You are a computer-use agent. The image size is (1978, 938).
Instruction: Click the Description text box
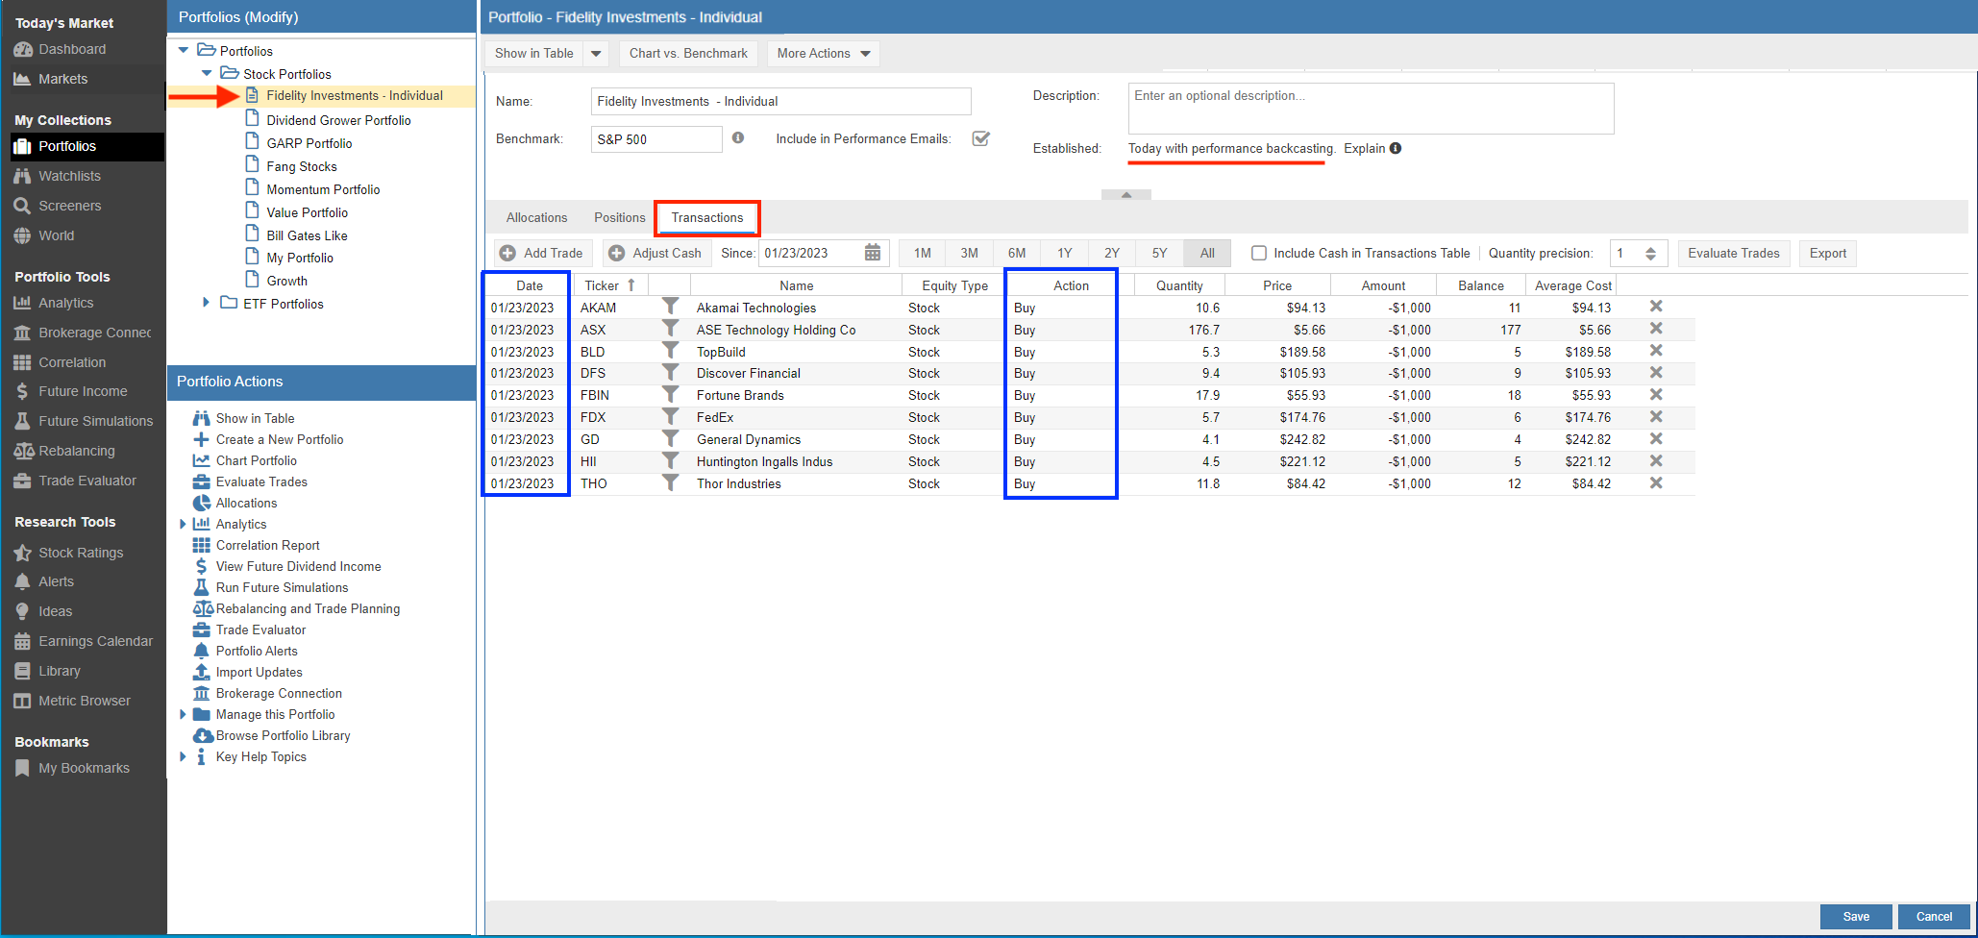(1371, 108)
